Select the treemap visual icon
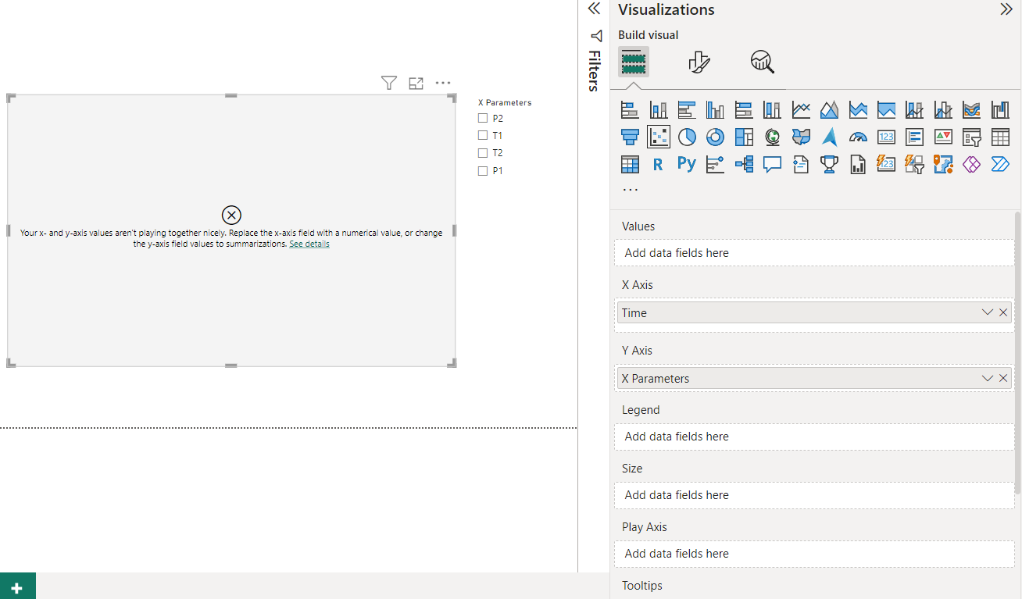The height and width of the screenshot is (599, 1022). click(x=744, y=137)
